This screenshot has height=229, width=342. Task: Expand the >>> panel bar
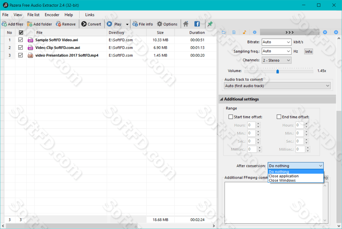point(290,32)
